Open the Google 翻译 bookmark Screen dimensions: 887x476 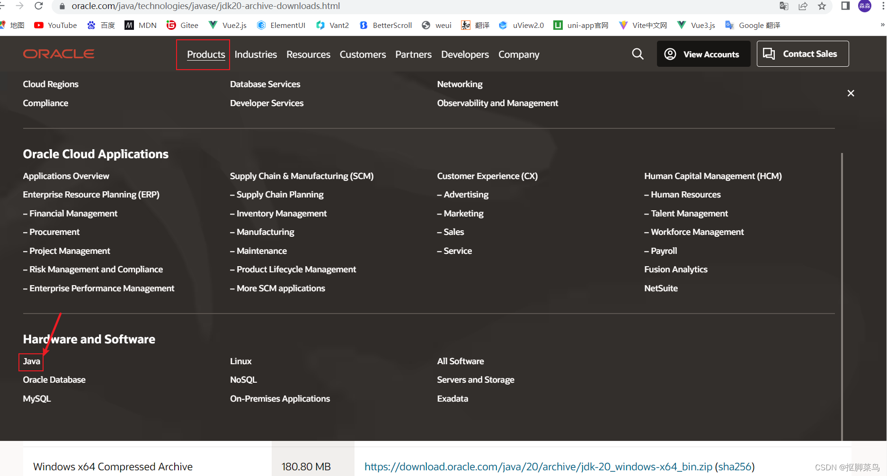click(753, 25)
